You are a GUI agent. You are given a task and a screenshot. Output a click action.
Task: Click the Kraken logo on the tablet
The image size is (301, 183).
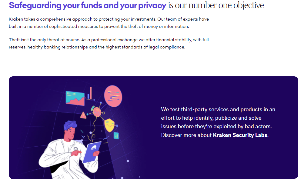coord(93,148)
